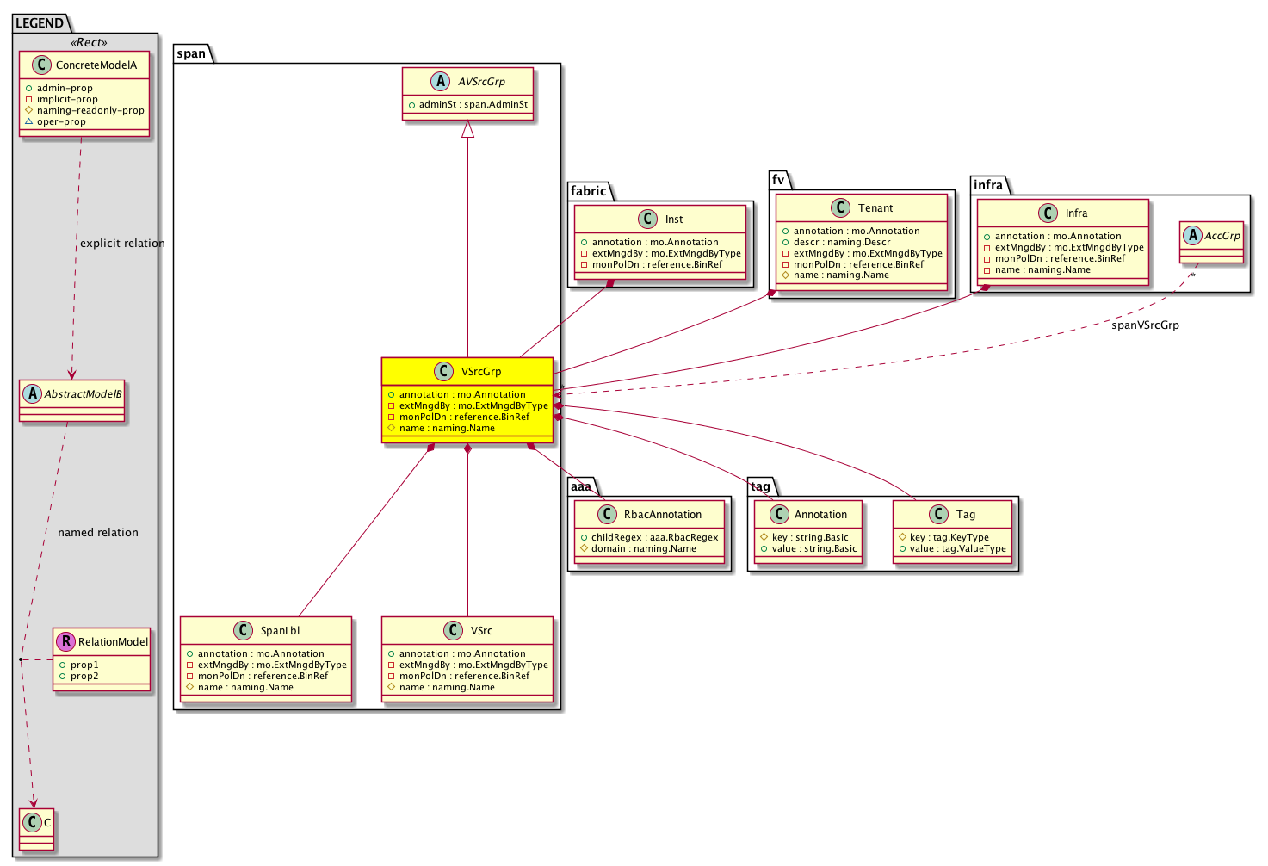
Task: Click the SpanLbl class 'C' icon
Action: click(243, 630)
